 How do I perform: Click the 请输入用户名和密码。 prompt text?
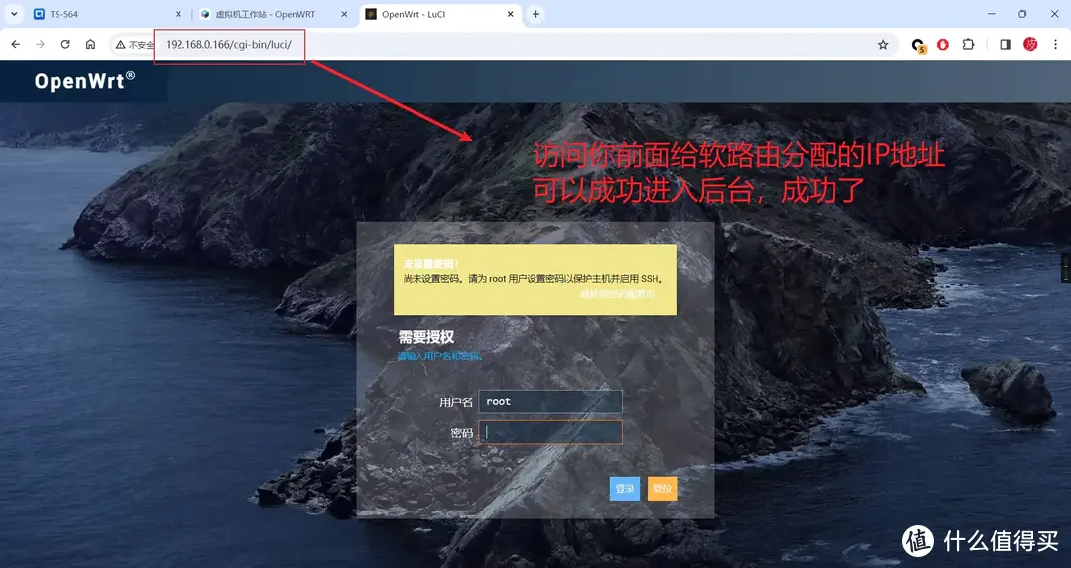440,356
